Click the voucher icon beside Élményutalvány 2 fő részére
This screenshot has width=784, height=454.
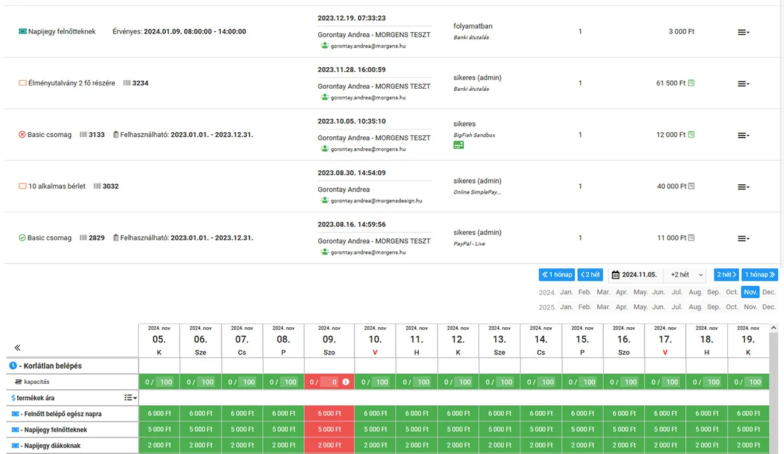tap(23, 83)
